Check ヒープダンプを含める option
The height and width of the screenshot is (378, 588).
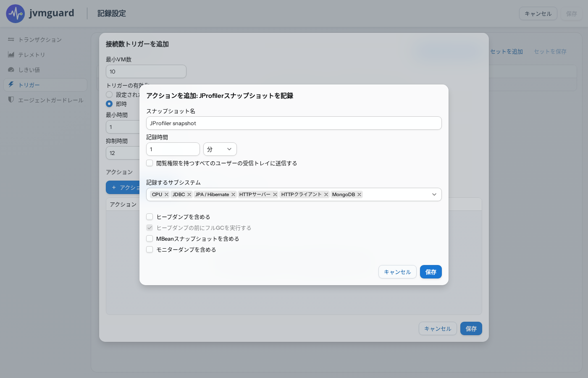click(150, 217)
